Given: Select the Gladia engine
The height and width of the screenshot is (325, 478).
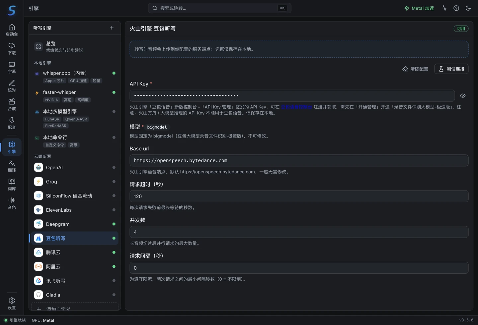Looking at the screenshot, I should [75, 295].
